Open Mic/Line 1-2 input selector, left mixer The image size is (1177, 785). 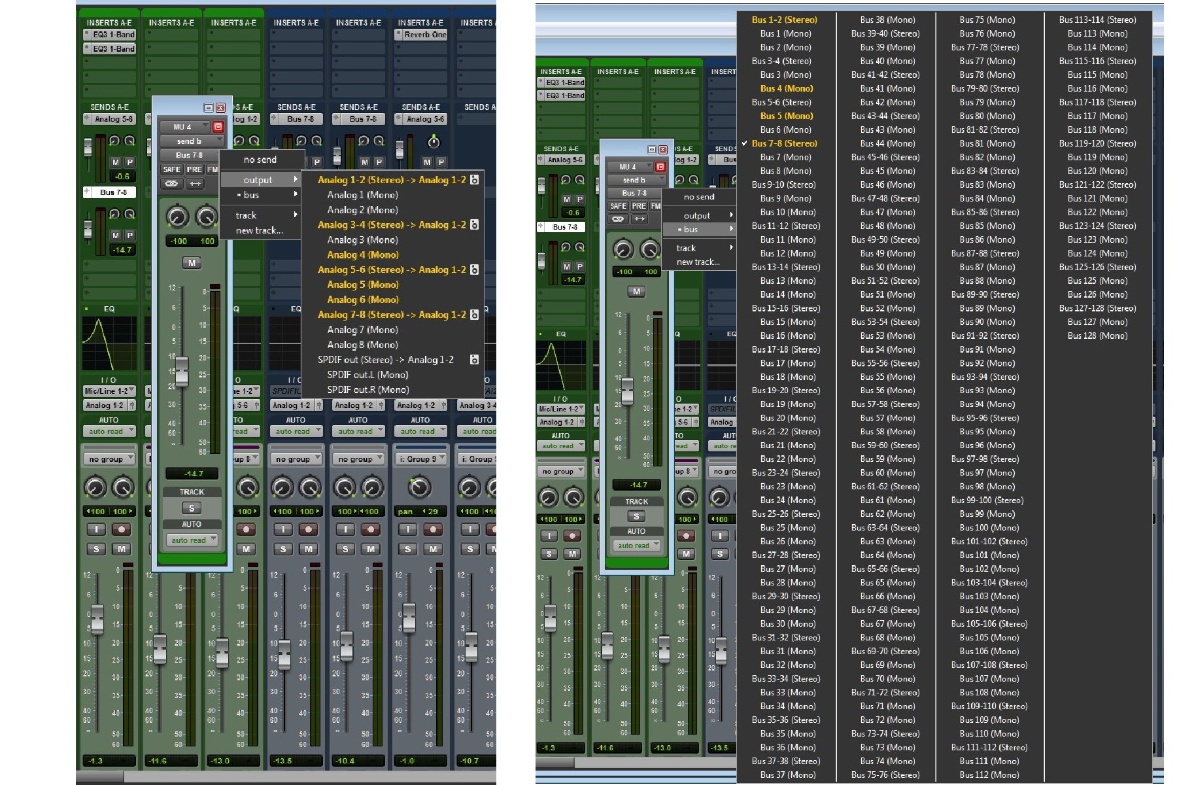coord(109,391)
